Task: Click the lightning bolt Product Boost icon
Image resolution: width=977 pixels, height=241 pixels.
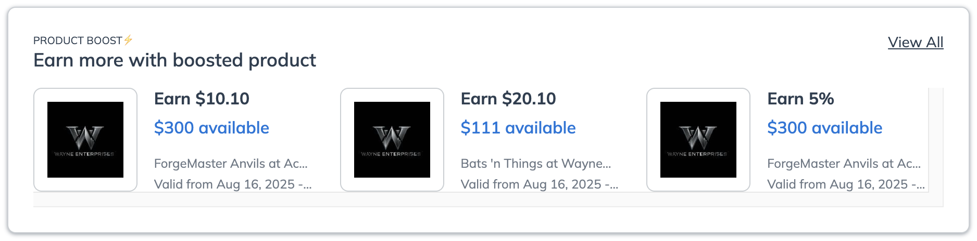Action: point(128,40)
